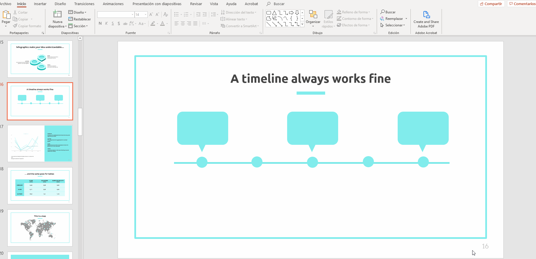The height and width of the screenshot is (259, 536).
Task: Increase list indent level
Action: (205, 14)
